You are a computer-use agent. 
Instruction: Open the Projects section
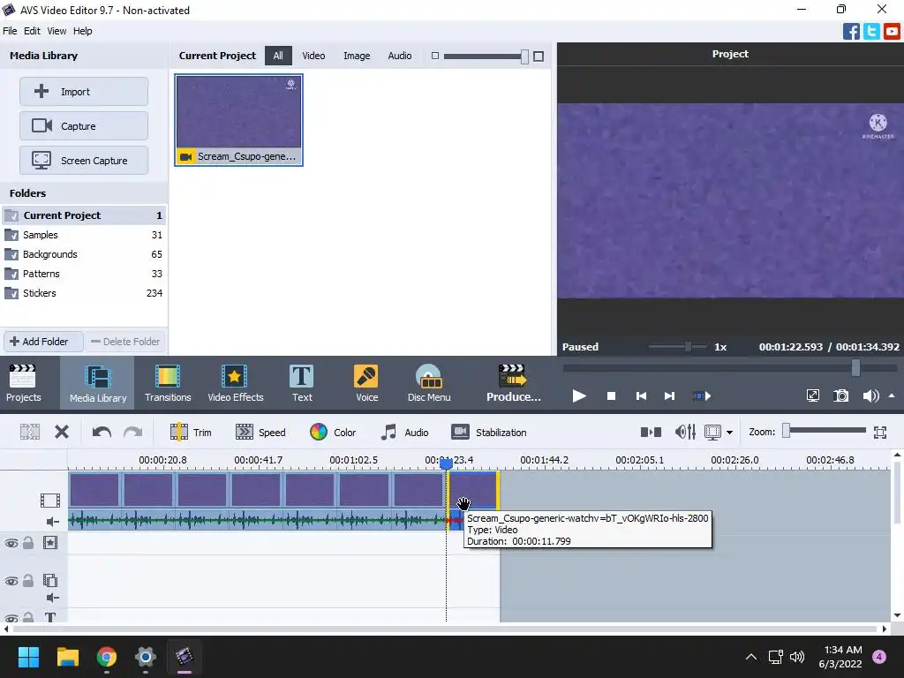tap(23, 383)
